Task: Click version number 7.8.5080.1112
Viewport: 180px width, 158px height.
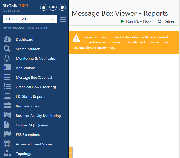Action: (11, 11)
